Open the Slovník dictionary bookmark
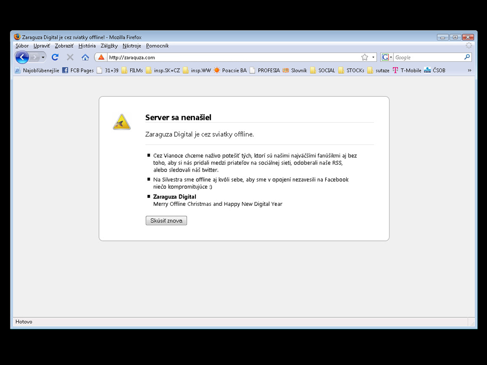 [x=295, y=70]
